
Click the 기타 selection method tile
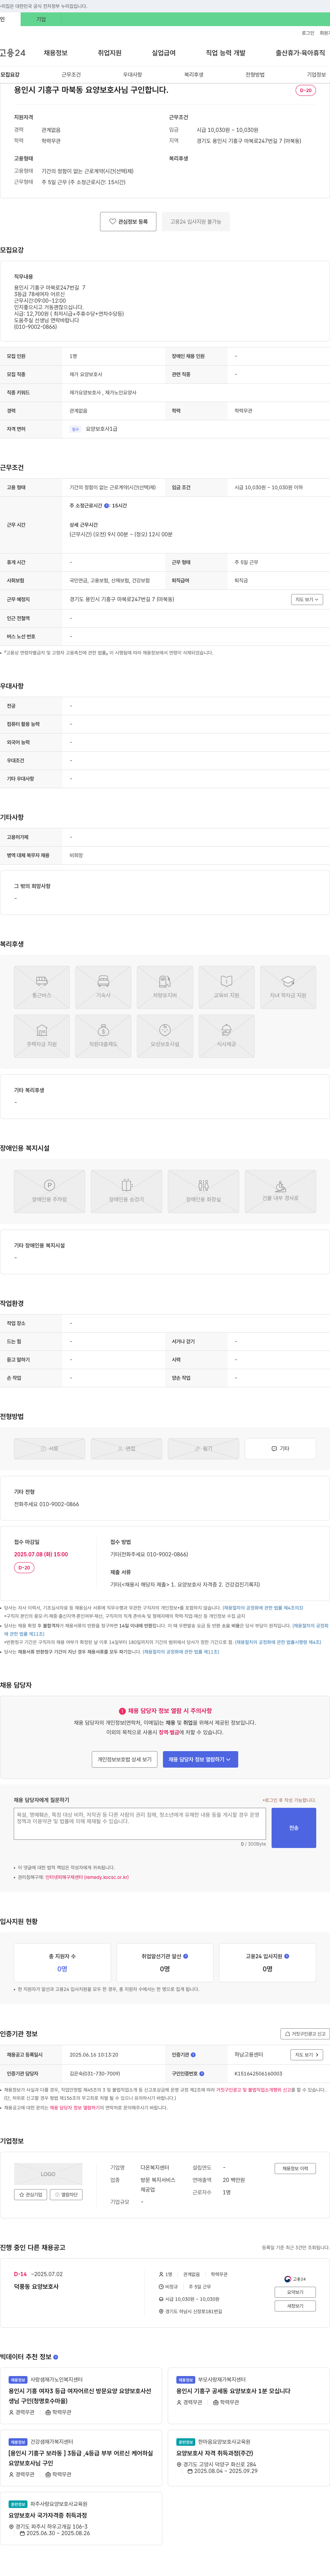280,1448
